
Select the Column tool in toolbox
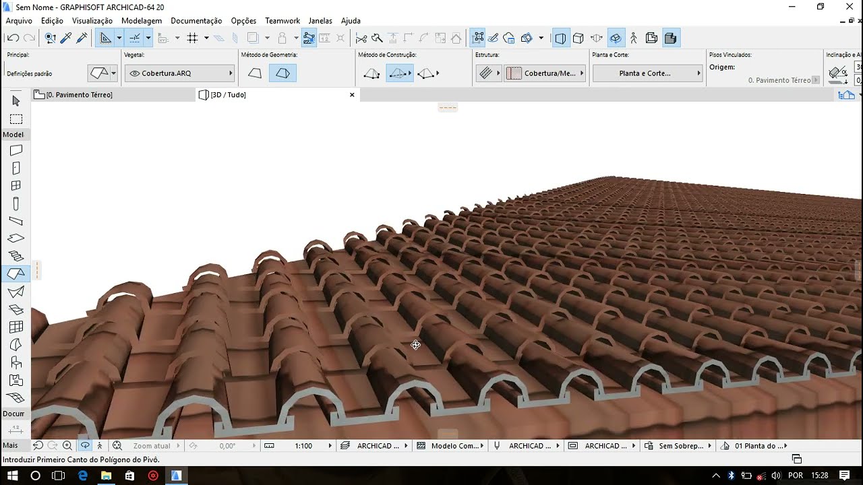click(x=16, y=203)
